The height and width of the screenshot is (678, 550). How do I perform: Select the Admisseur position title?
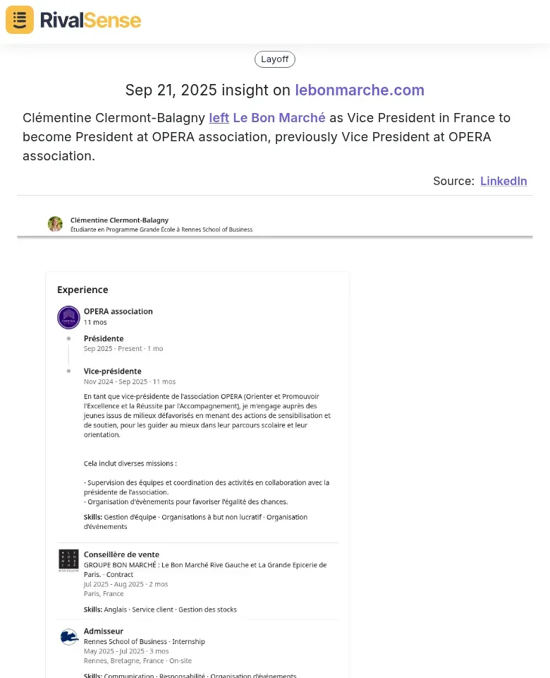coord(104,631)
